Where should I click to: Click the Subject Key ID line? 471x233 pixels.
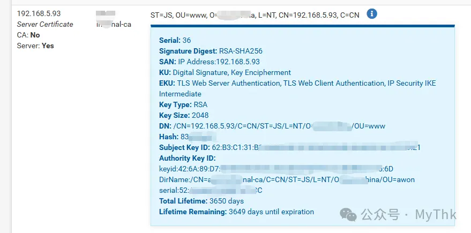click(289, 147)
